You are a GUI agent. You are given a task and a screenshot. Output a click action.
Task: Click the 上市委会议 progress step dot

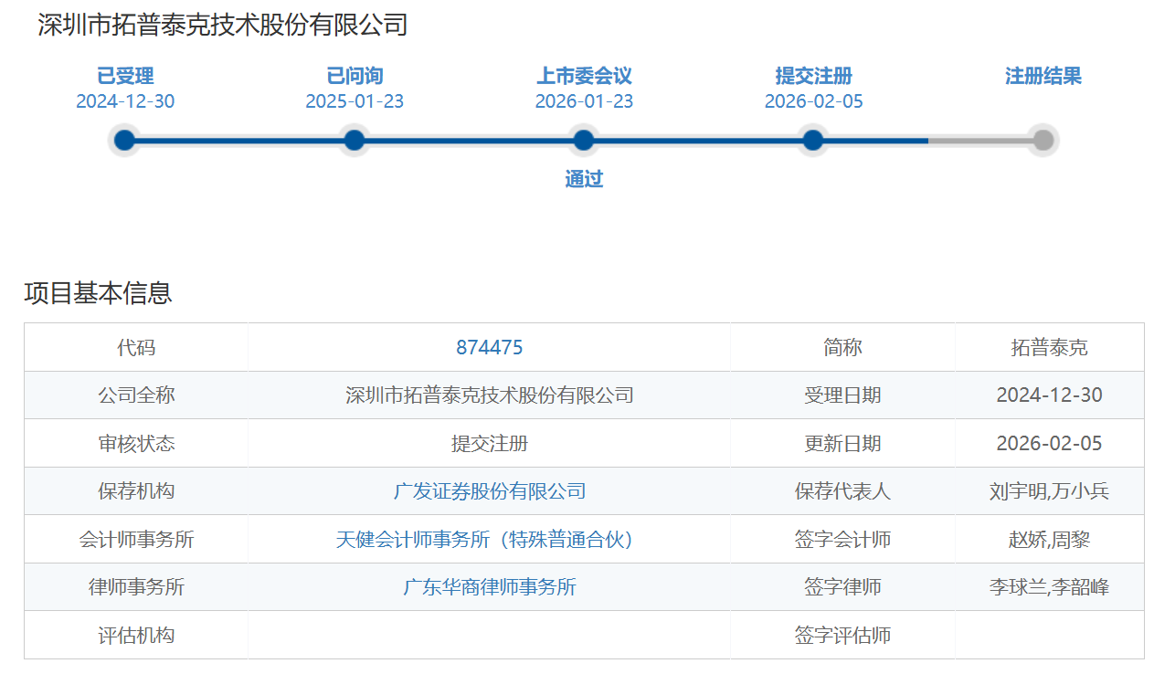(x=584, y=140)
